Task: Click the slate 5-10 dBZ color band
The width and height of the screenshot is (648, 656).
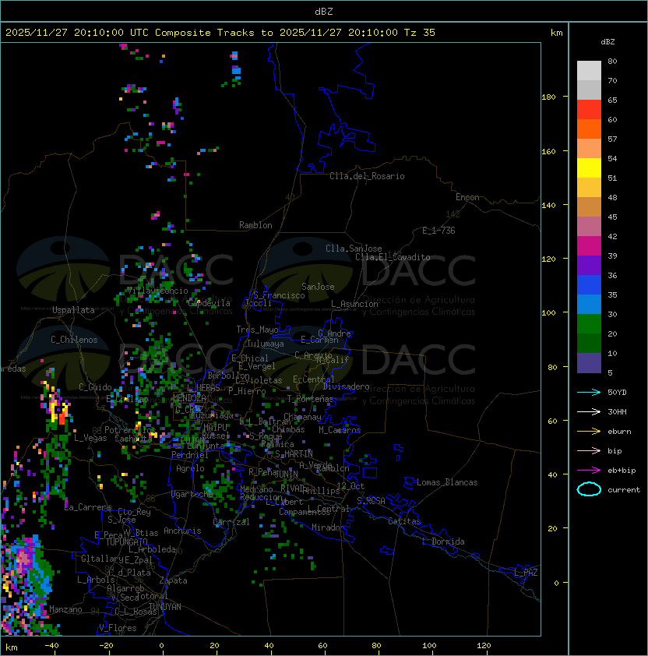Action: (x=589, y=363)
